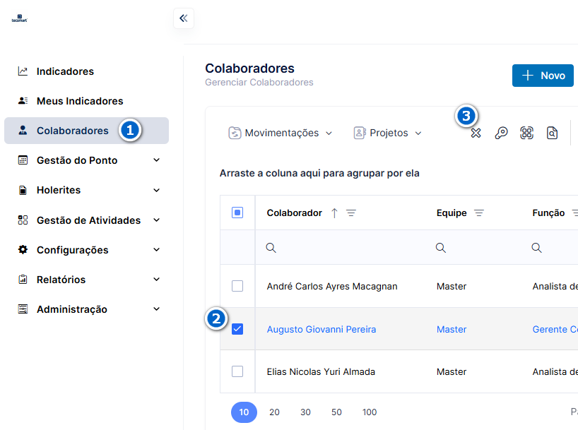Click the Função column header
578x430 pixels.
click(548, 213)
